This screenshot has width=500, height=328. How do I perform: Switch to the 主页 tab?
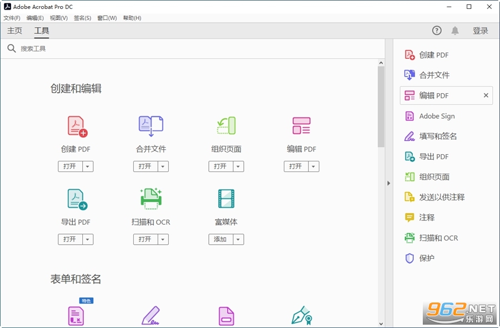pos(14,31)
